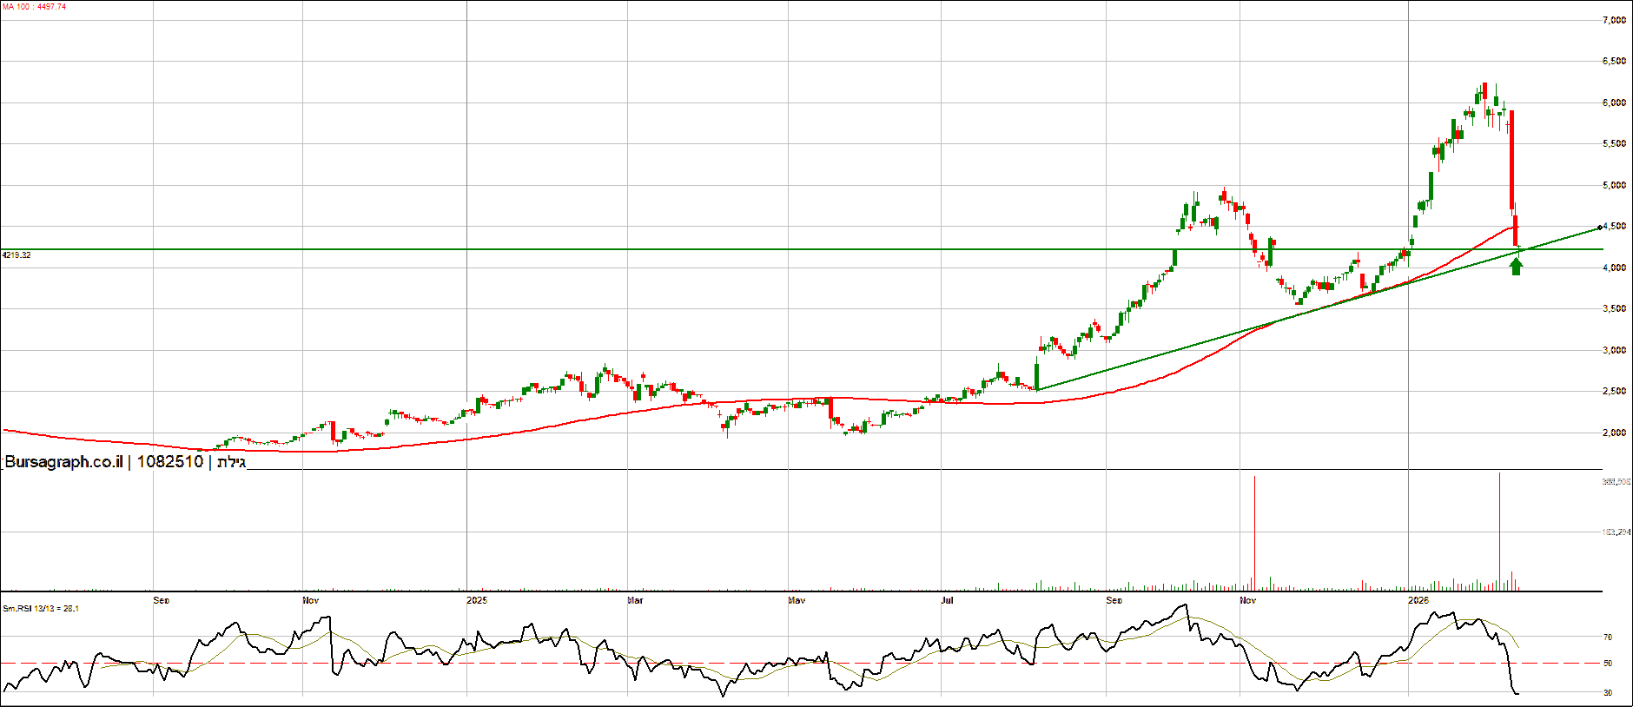Open the Bursagraph.co.il watermark link
This screenshot has height=707, width=1633.
(63, 461)
